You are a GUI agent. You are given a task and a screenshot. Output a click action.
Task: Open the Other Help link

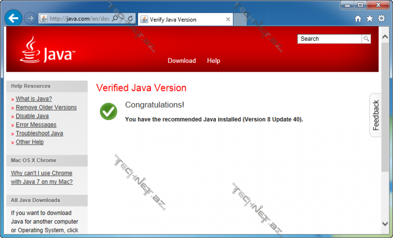[x=29, y=142]
